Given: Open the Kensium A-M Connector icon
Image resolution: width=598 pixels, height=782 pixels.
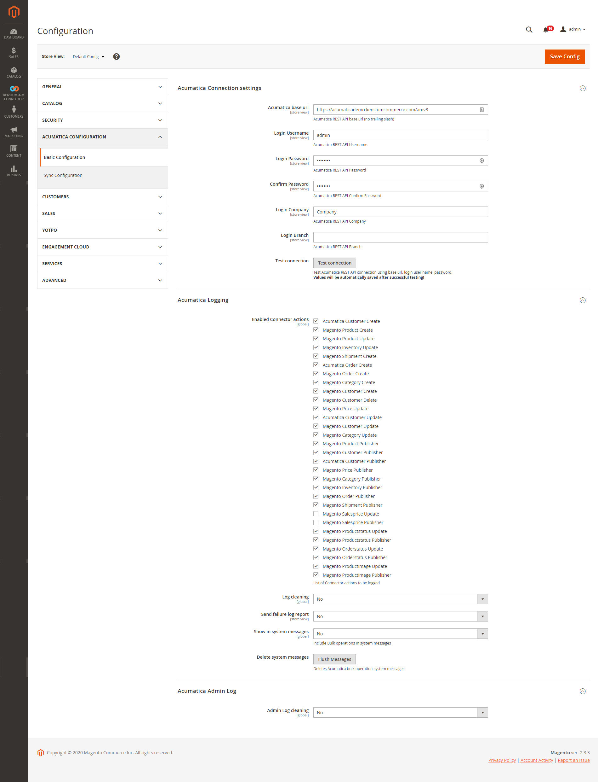Looking at the screenshot, I should 14,93.
